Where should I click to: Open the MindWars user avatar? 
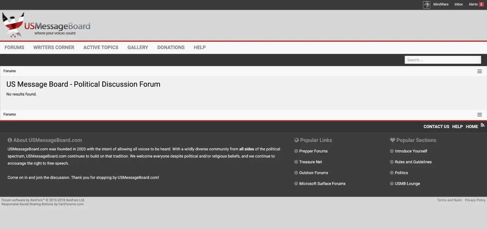coord(426,5)
